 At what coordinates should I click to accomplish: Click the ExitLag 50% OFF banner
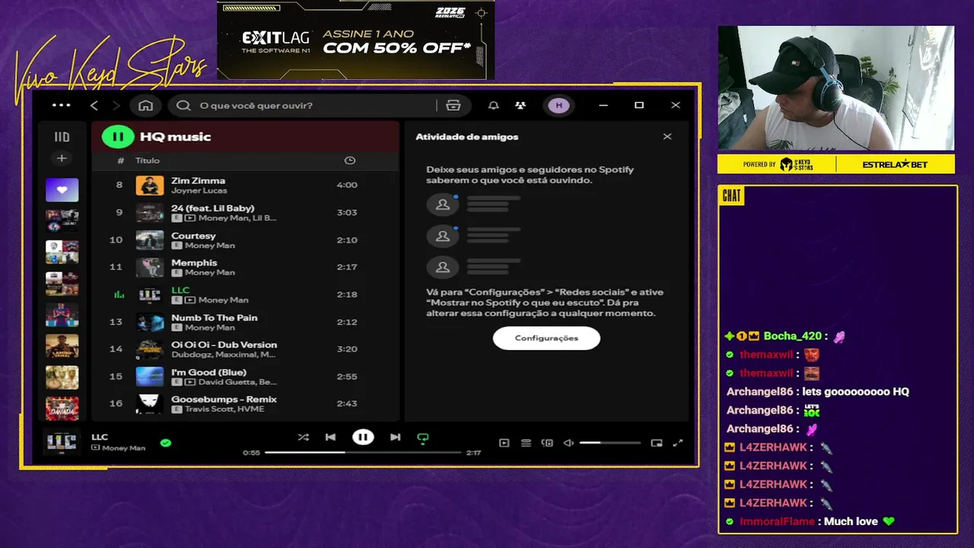point(356,40)
